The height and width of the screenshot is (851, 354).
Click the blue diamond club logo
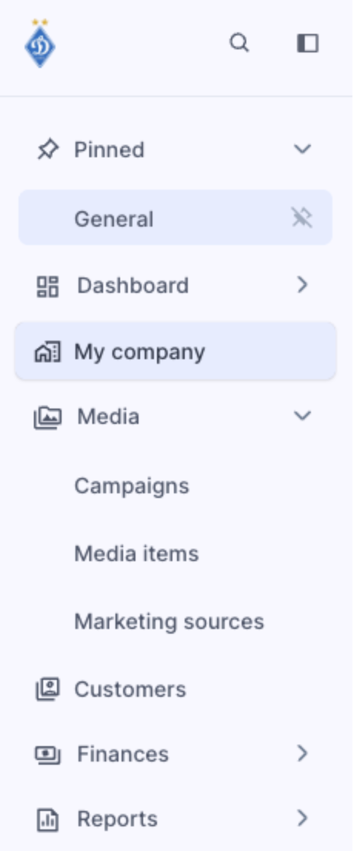(x=40, y=43)
